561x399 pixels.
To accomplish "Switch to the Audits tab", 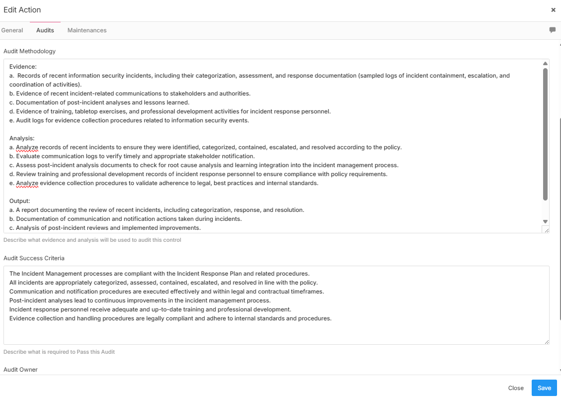I will [x=45, y=30].
